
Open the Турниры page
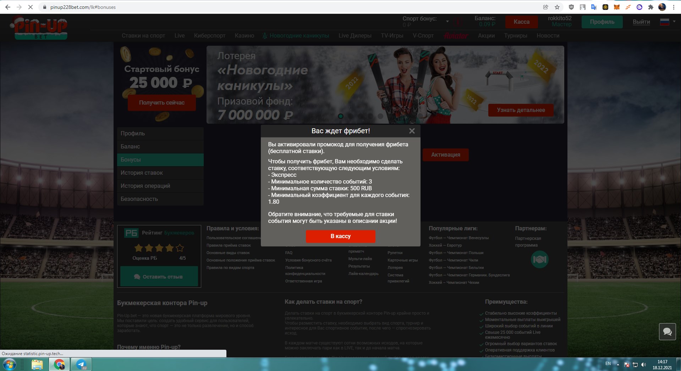point(516,36)
